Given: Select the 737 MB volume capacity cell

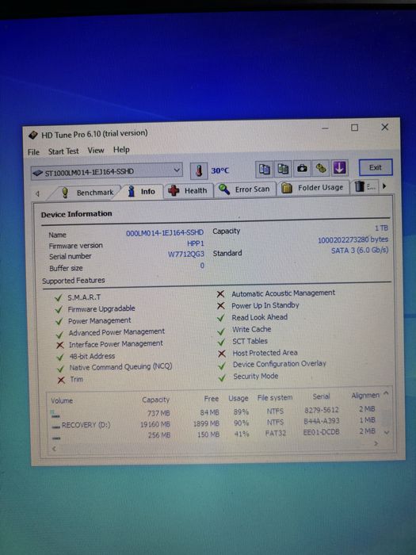Looking at the screenshot, I should (158, 413).
